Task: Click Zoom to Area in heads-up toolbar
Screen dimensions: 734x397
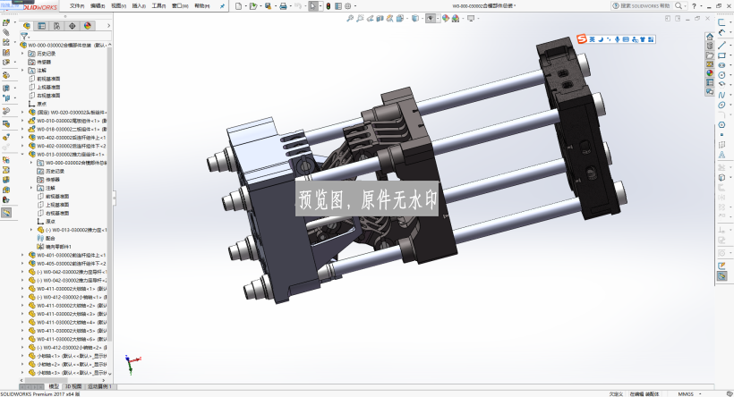Action: (x=360, y=18)
